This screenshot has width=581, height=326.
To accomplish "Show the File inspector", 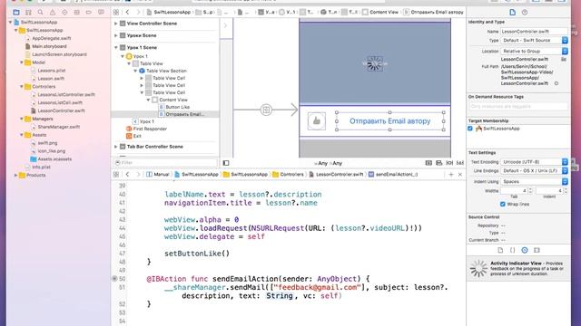I will tap(512, 12).
